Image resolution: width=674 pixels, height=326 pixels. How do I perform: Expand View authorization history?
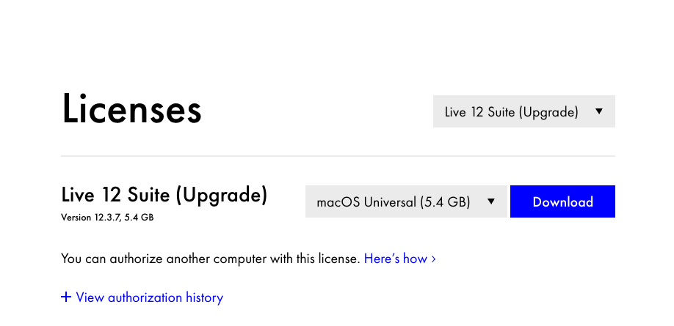[x=149, y=297]
